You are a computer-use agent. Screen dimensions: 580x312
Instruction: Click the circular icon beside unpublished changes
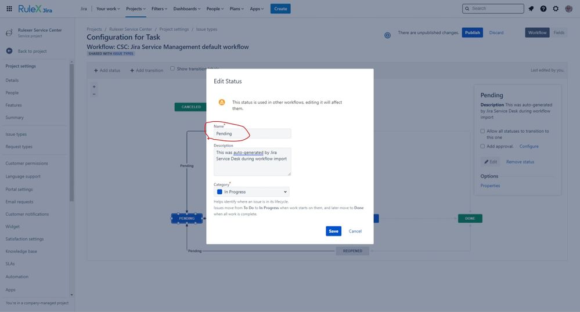(x=387, y=35)
